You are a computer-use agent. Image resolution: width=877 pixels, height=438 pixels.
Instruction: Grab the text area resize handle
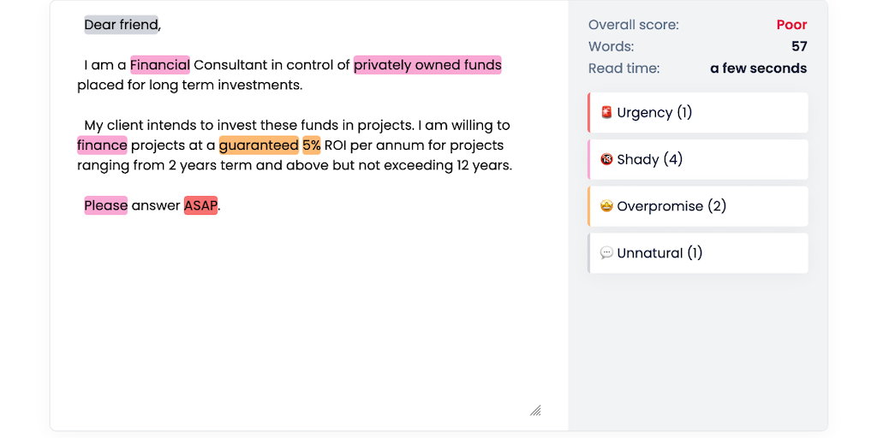(x=535, y=411)
